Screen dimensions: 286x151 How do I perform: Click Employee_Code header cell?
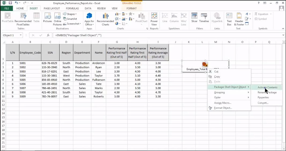[x=30, y=53]
